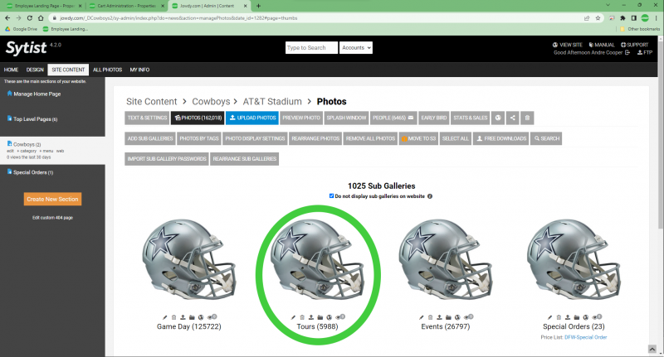Open the HOME menu item
This screenshot has width=664, height=357.
click(x=11, y=70)
